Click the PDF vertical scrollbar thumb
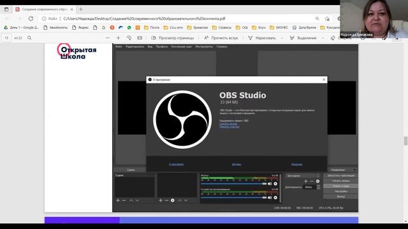Viewport: 408px width, 229px height. pos(405,141)
